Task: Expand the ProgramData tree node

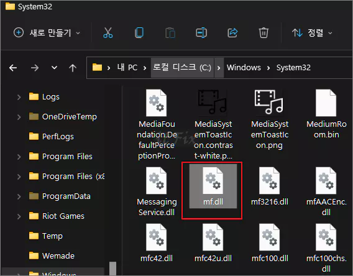Action: pyautogui.click(x=19, y=196)
